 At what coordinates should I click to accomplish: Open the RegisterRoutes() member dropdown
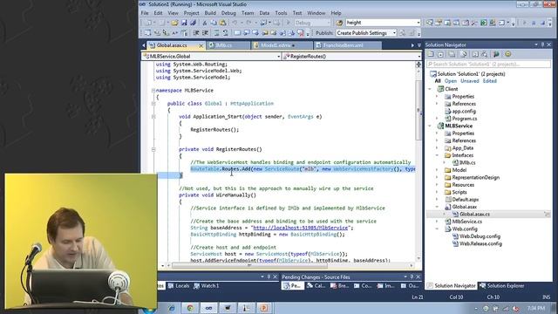[x=352, y=56]
